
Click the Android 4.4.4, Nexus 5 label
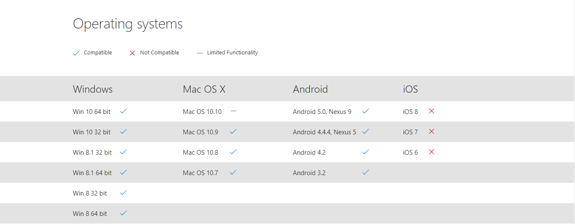coord(324,132)
